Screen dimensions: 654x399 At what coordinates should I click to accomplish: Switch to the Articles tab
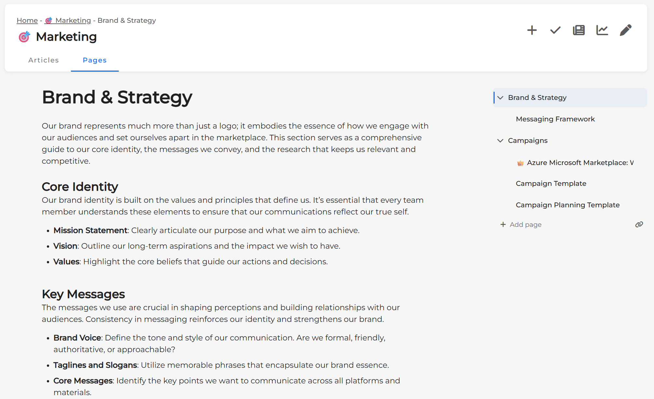[x=44, y=60]
